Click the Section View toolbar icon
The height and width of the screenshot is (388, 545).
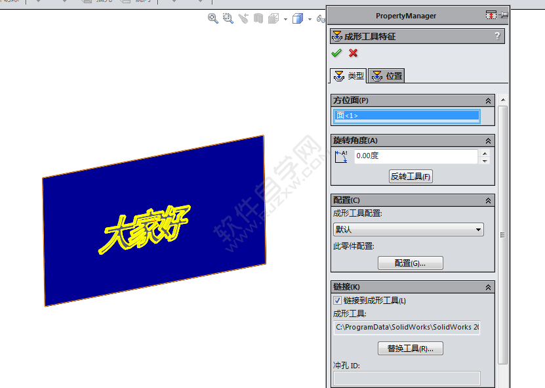point(258,18)
